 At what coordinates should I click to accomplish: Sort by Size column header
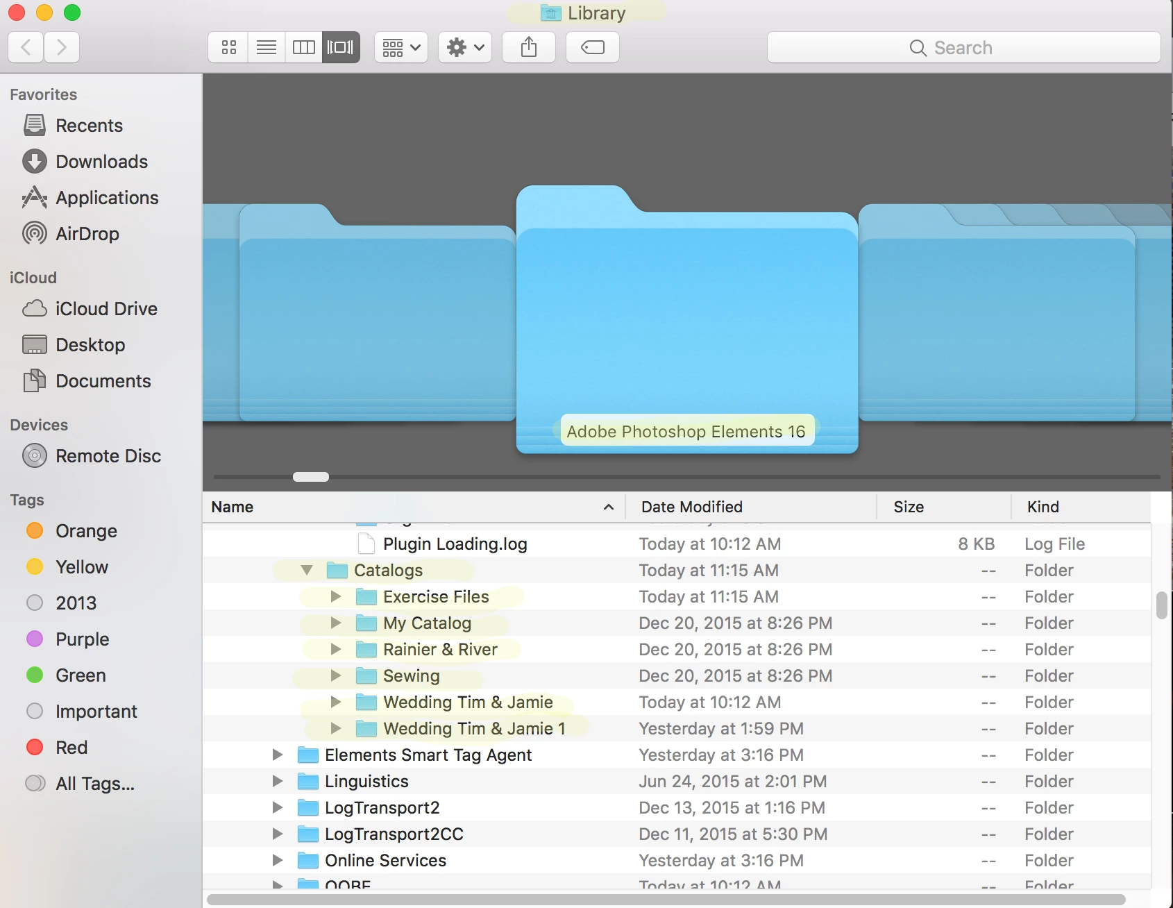(944, 507)
